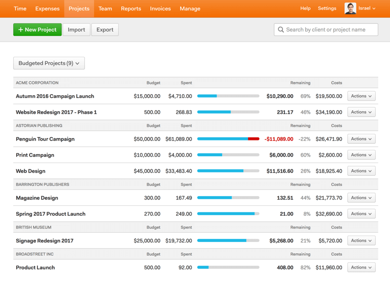390x283 pixels.
Task: Go to the Time tab
Action: pos(20,8)
